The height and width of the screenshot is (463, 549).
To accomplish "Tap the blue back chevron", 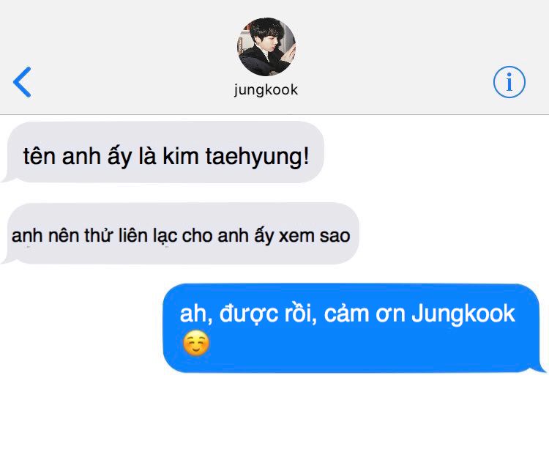I will point(22,82).
